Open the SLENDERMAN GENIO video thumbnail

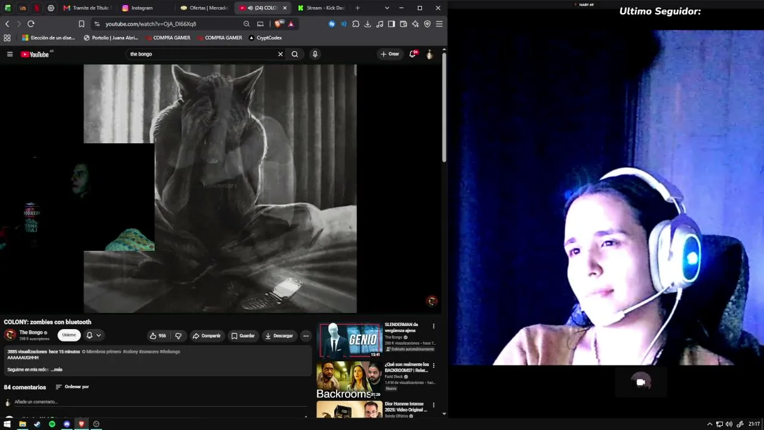(x=350, y=340)
